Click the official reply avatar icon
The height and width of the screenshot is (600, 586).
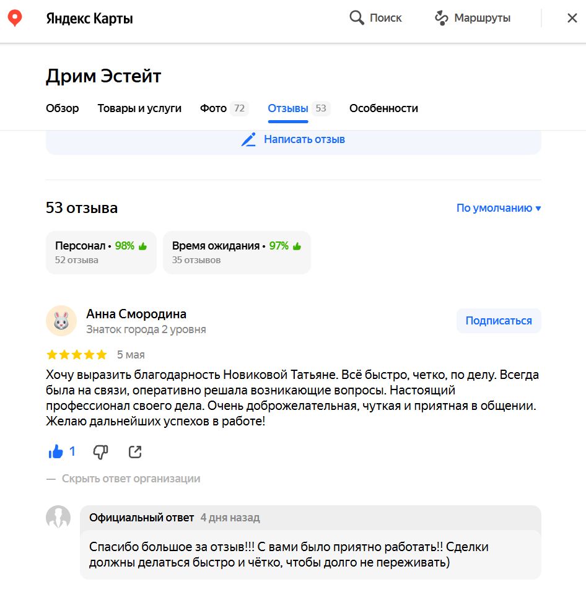tap(59, 518)
